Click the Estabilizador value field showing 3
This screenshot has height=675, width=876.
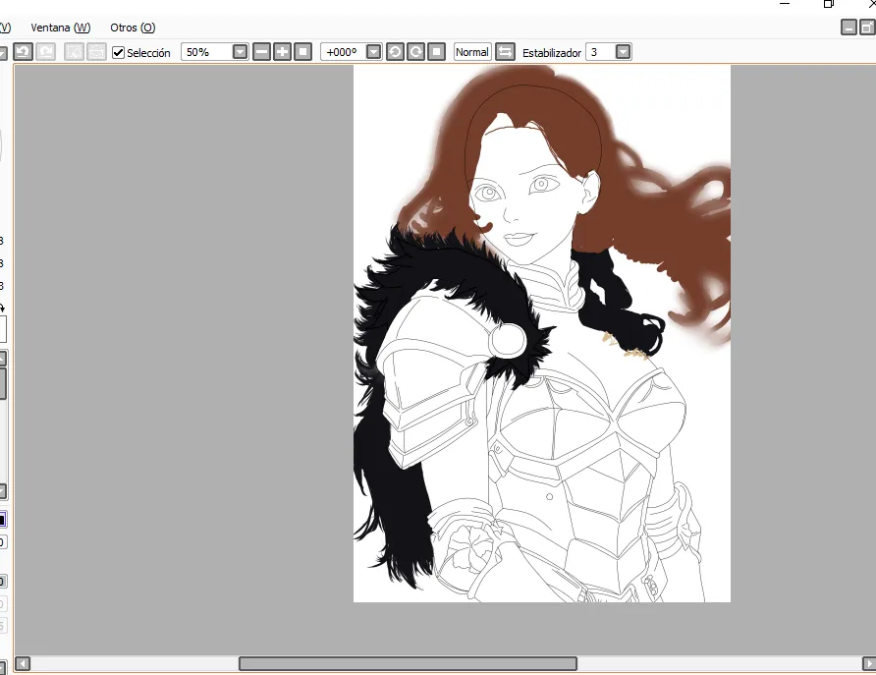[601, 52]
